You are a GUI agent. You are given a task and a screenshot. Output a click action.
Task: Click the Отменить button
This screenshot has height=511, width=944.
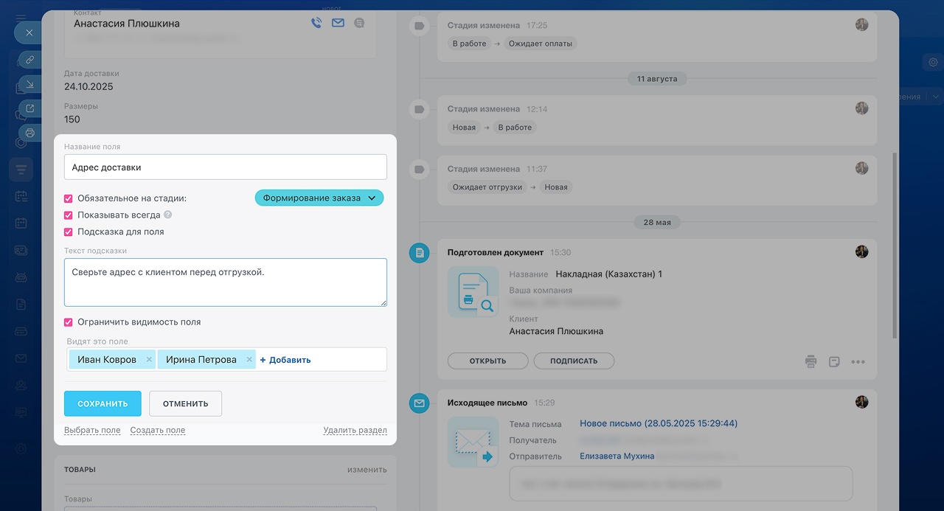185,403
